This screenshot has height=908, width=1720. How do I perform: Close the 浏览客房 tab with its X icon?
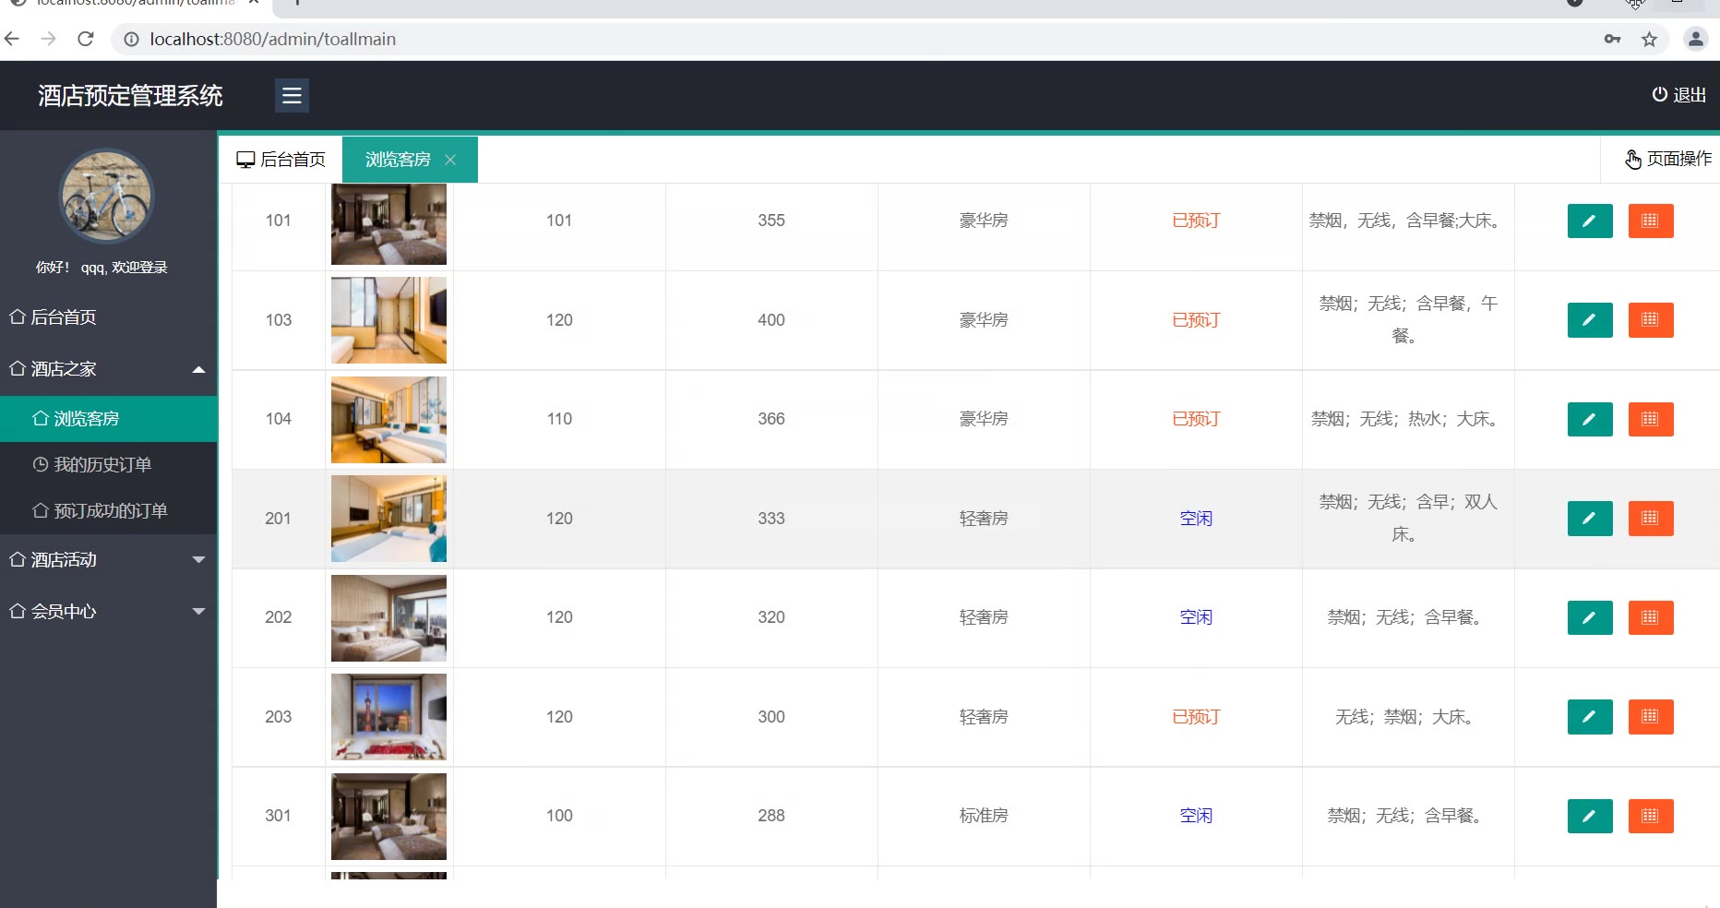(x=450, y=160)
